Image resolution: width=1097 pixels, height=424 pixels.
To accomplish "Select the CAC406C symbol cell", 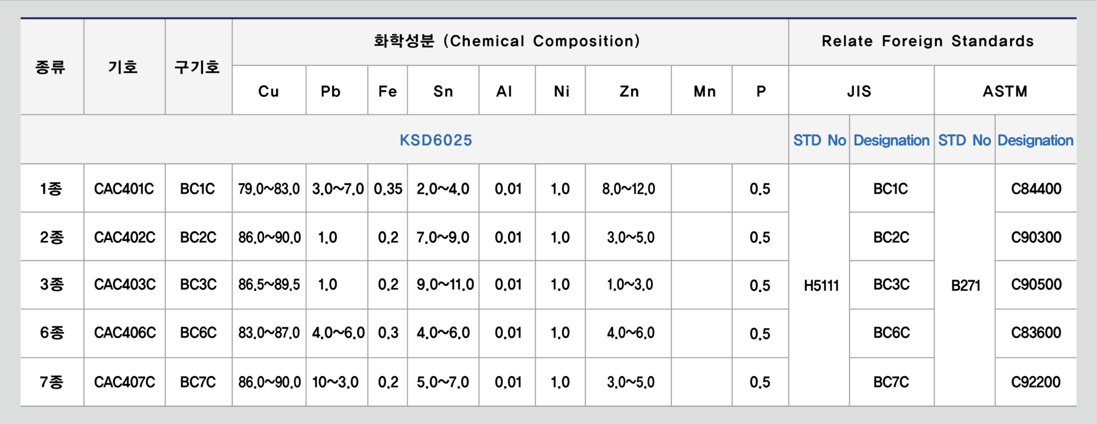I will (125, 333).
